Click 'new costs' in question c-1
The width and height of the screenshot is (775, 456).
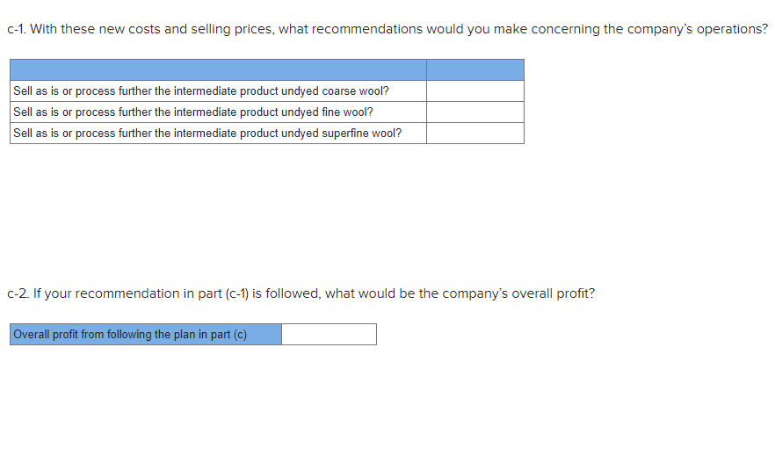[x=129, y=29]
